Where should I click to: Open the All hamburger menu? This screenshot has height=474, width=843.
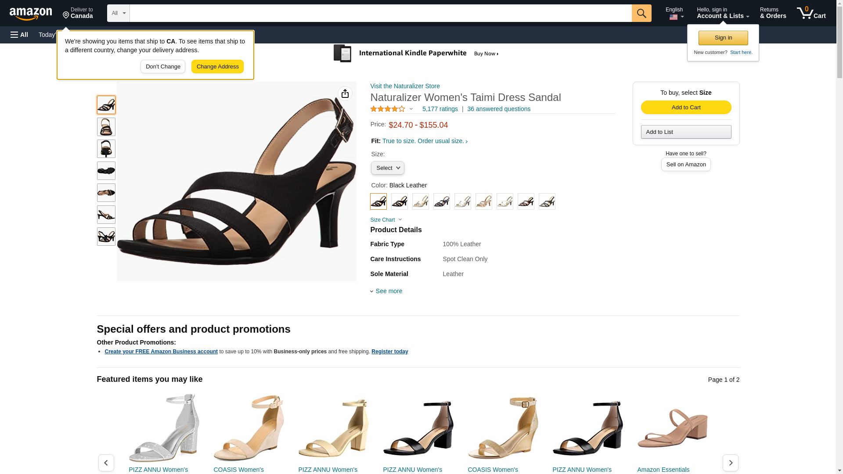(19, 35)
